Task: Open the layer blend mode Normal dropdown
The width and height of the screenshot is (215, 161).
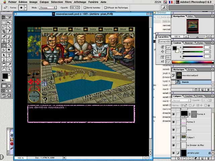Action: pos(181,100)
